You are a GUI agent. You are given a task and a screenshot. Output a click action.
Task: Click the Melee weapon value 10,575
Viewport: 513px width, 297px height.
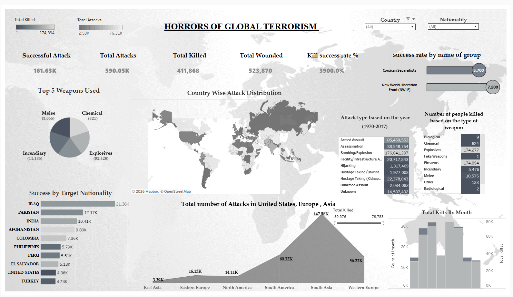pyautogui.click(x=470, y=176)
